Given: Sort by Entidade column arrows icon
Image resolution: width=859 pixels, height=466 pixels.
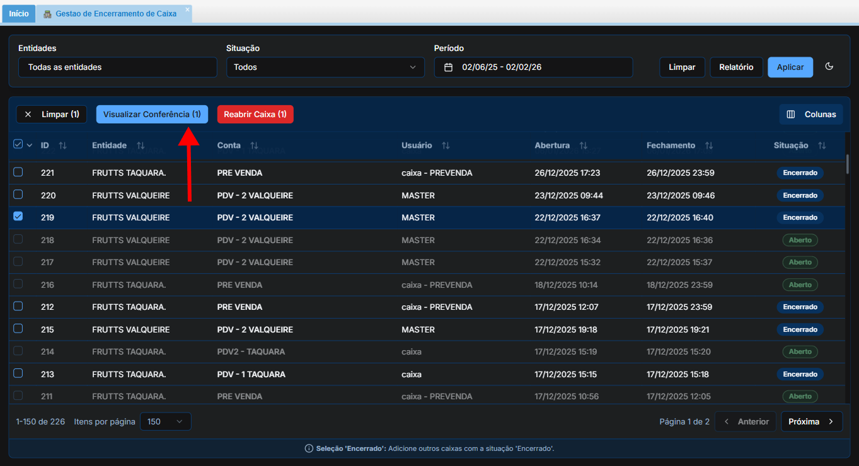Looking at the screenshot, I should click(x=141, y=145).
